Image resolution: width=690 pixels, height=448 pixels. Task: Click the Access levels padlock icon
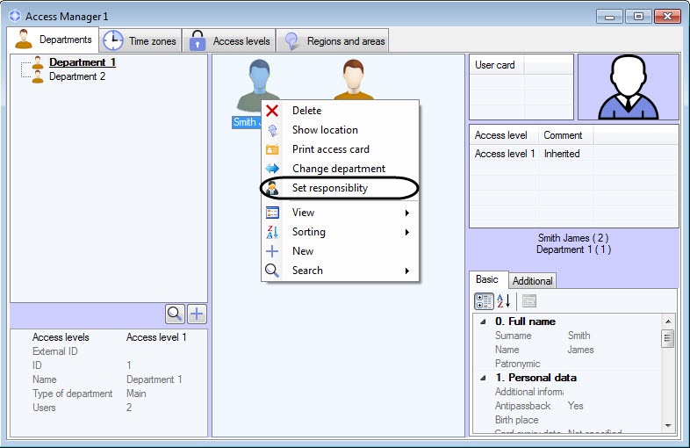click(198, 41)
